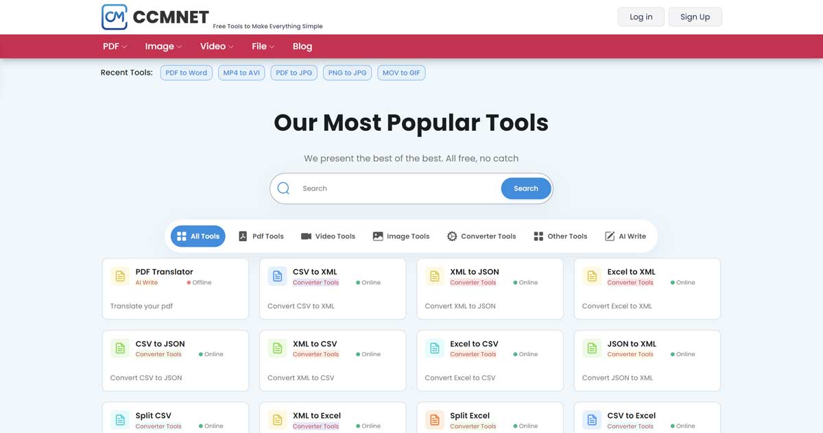The height and width of the screenshot is (433, 823).
Task: Open the File dropdown menu
Action: 263,47
